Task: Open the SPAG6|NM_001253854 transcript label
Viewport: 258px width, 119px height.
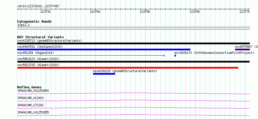Action: 33,91
